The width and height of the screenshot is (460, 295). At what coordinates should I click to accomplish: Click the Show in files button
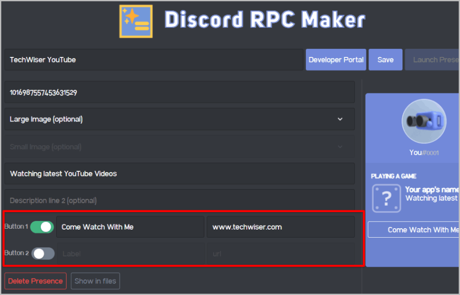[95, 281]
